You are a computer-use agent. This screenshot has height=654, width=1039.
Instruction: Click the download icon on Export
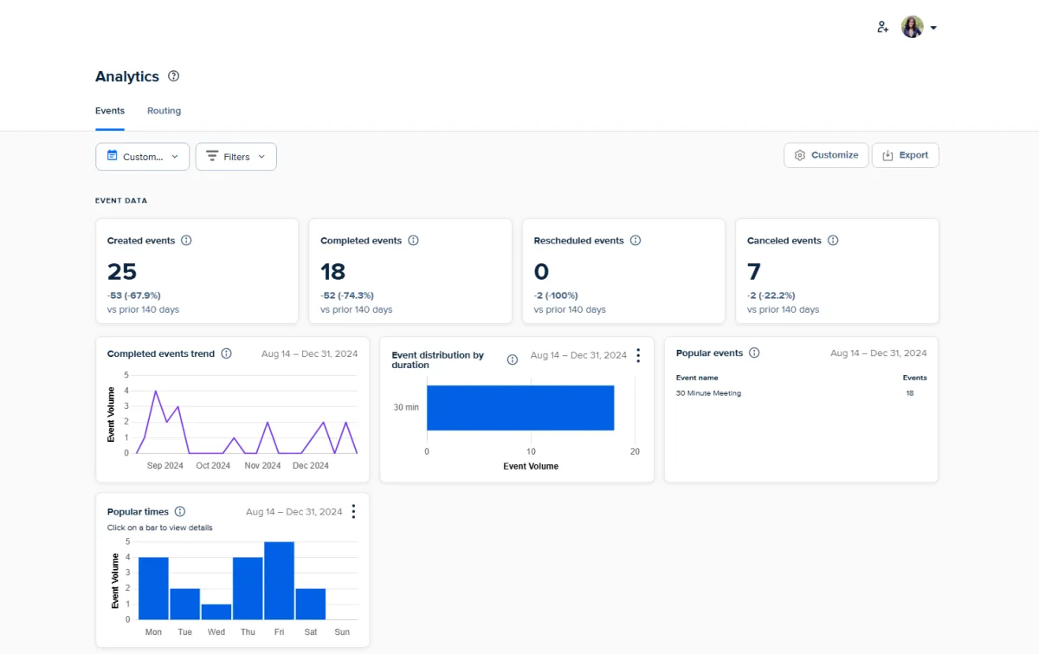[x=887, y=155]
